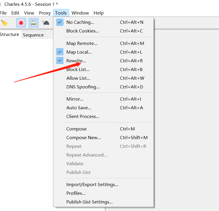This screenshot has width=219, height=211.
Task: Open DNS Spoofing... settings
Action: [x=103, y=87]
